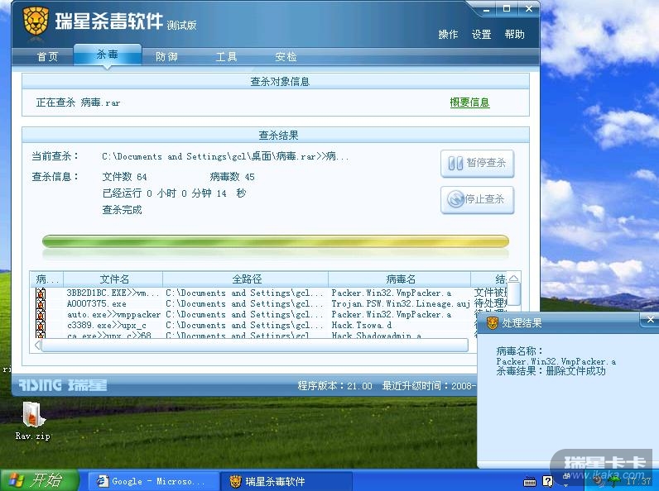Image resolution: width=659 pixels, height=491 pixels.
Task: Click the help question mark tray icon
Action: coord(547,481)
